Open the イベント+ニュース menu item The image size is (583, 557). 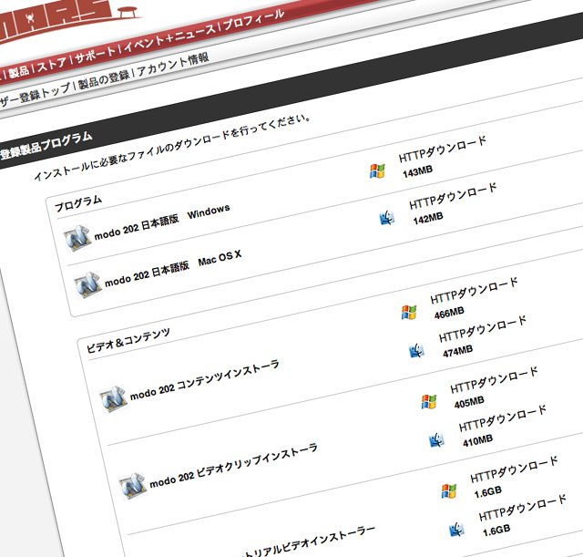pos(169,38)
